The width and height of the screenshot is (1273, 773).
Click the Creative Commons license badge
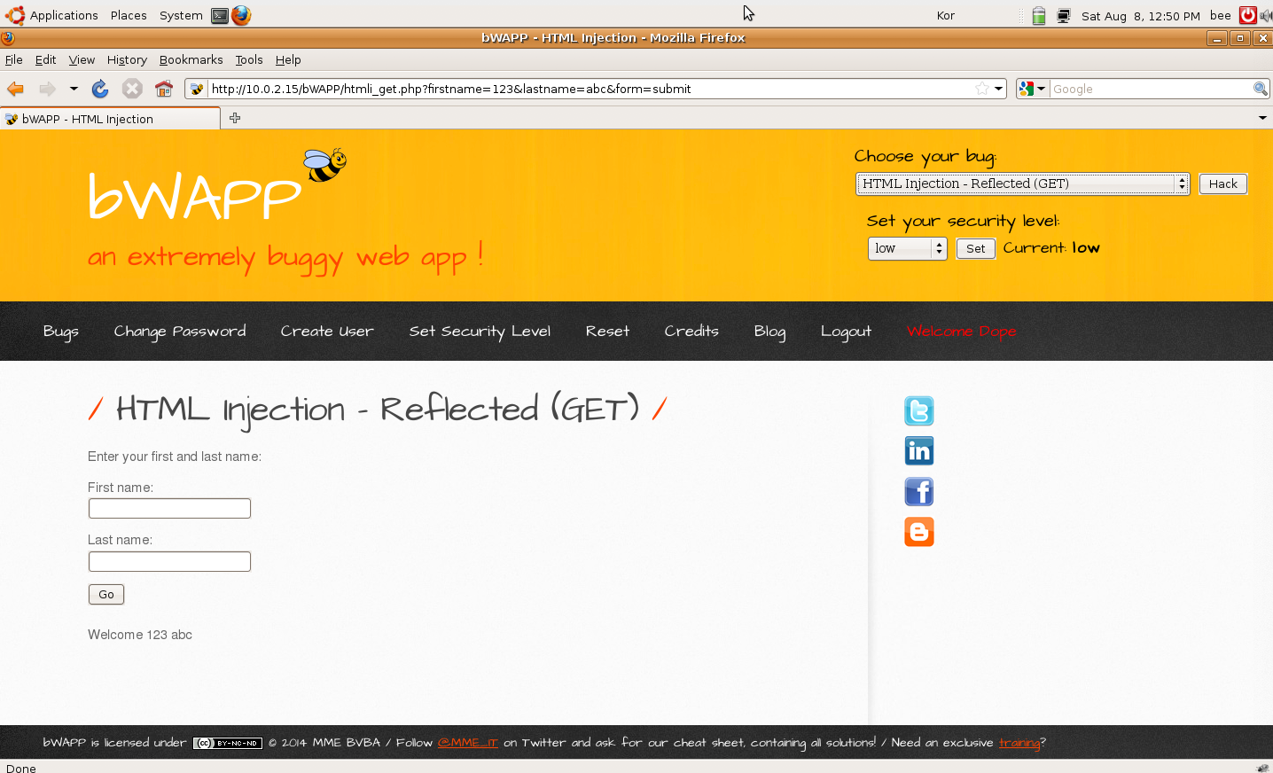[x=228, y=743]
